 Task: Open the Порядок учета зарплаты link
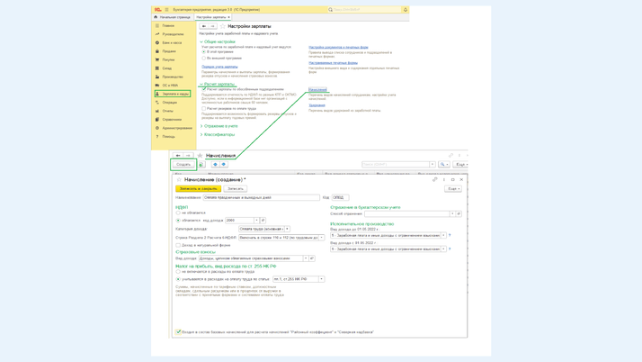(x=219, y=67)
